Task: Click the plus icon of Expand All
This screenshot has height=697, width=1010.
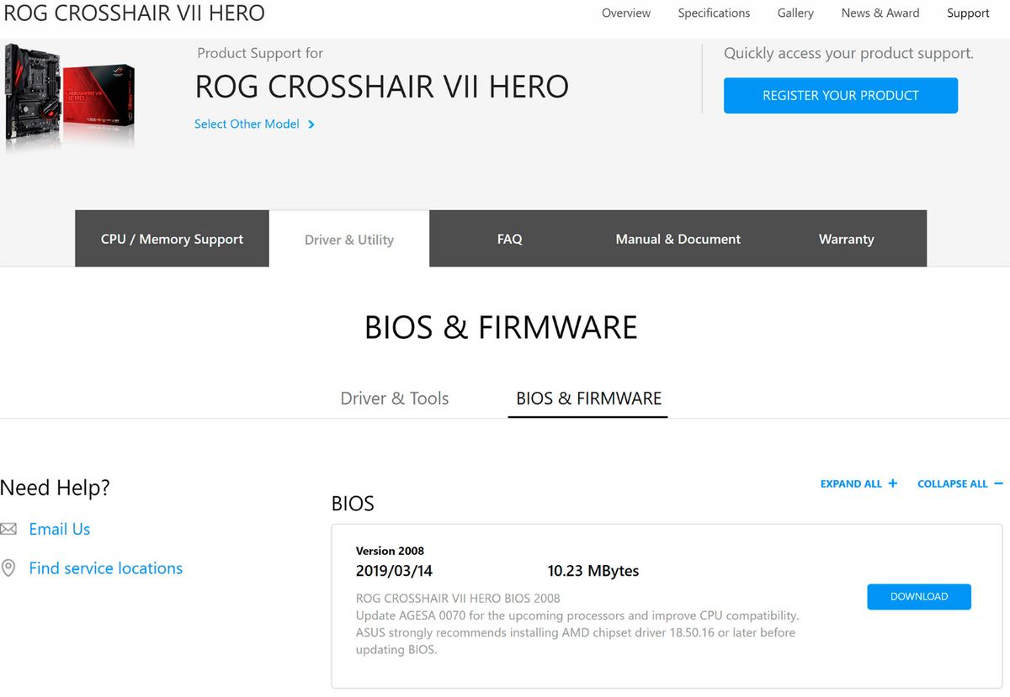Action: tap(893, 483)
